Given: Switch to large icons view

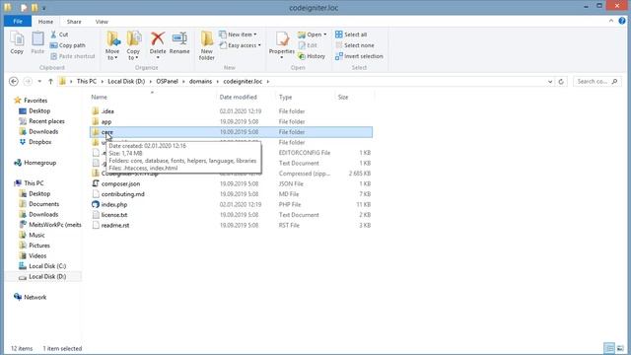Looking at the screenshot, I should (x=620, y=348).
